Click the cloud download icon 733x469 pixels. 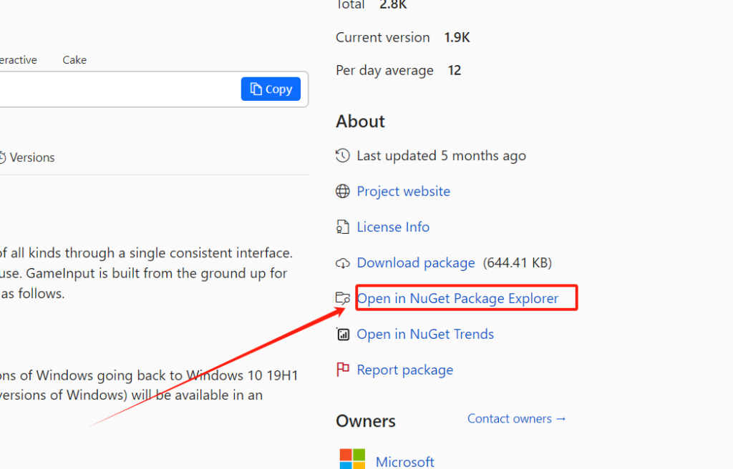(343, 263)
